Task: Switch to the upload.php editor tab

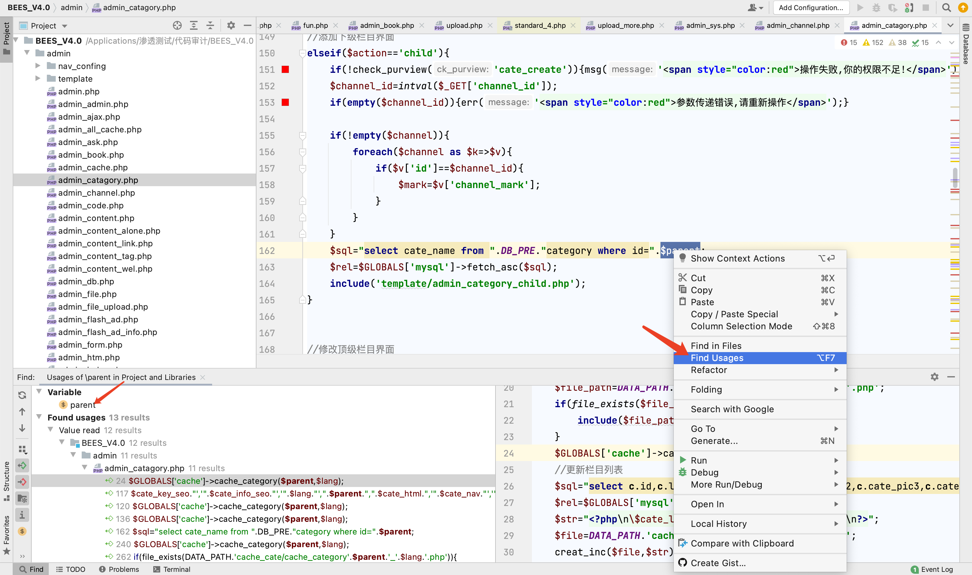Action: tap(459, 26)
